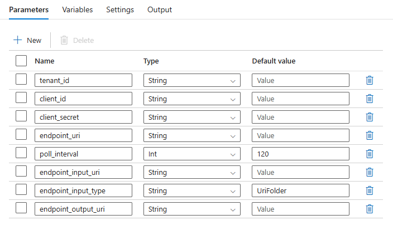The image size is (393, 225).
Task: Click default value field for endpoint_uri
Action: coord(300,135)
